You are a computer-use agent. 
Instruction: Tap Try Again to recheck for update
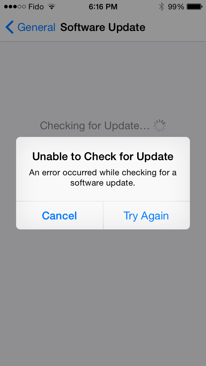146,216
